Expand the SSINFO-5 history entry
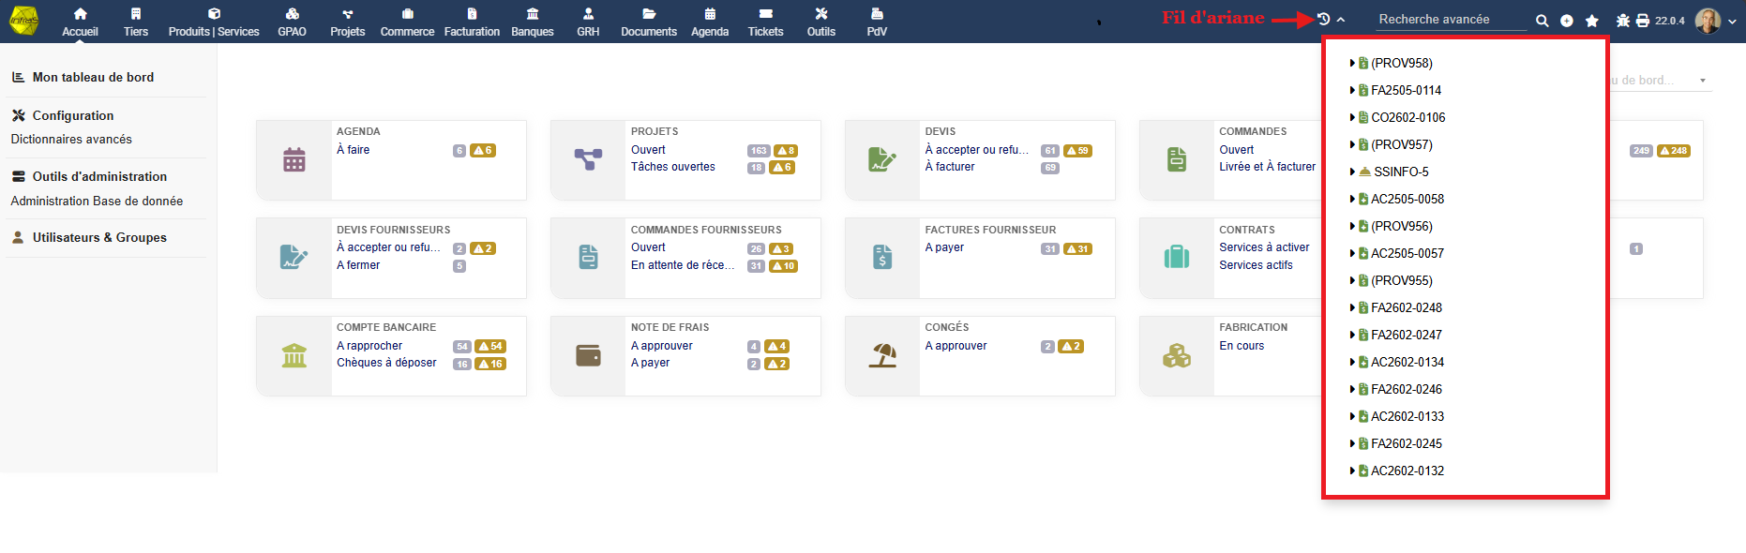The height and width of the screenshot is (553, 1746). coord(1352,172)
